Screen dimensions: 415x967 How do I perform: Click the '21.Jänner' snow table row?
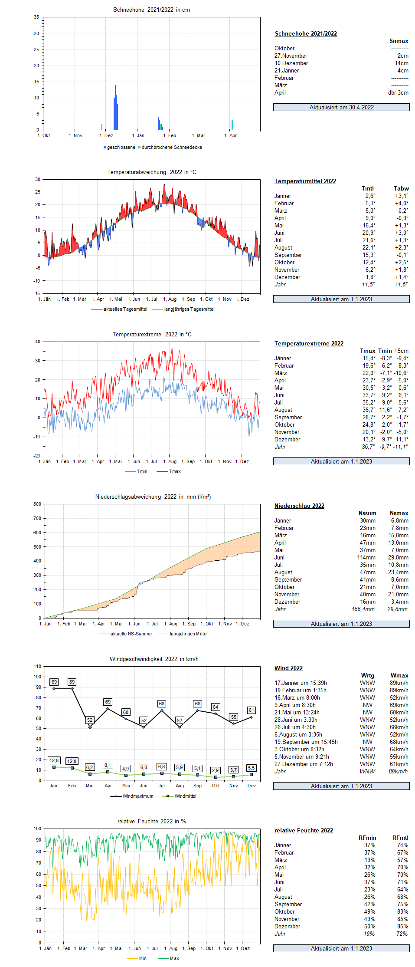(341, 70)
